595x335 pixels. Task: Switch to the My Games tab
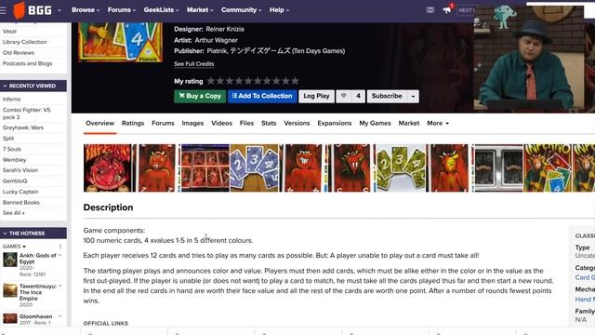coord(375,124)
